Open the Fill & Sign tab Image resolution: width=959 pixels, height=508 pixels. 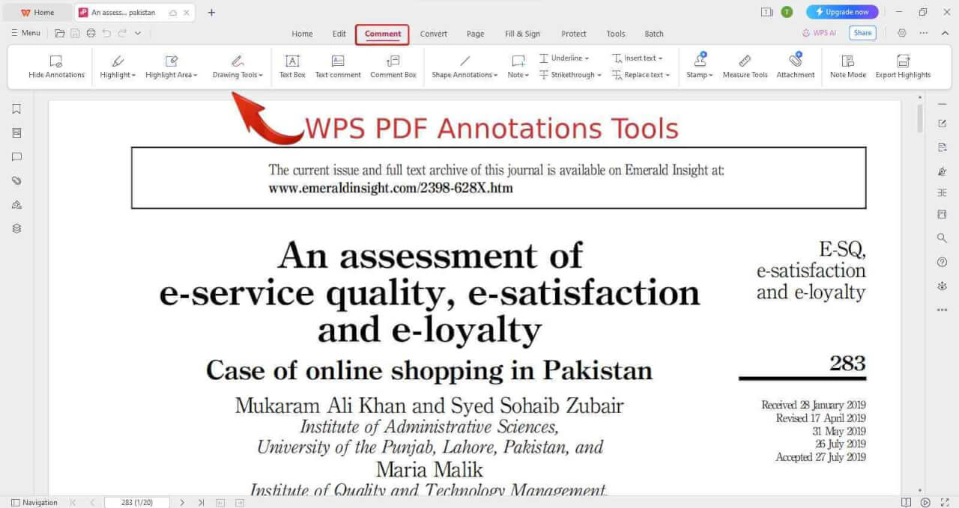522,34
